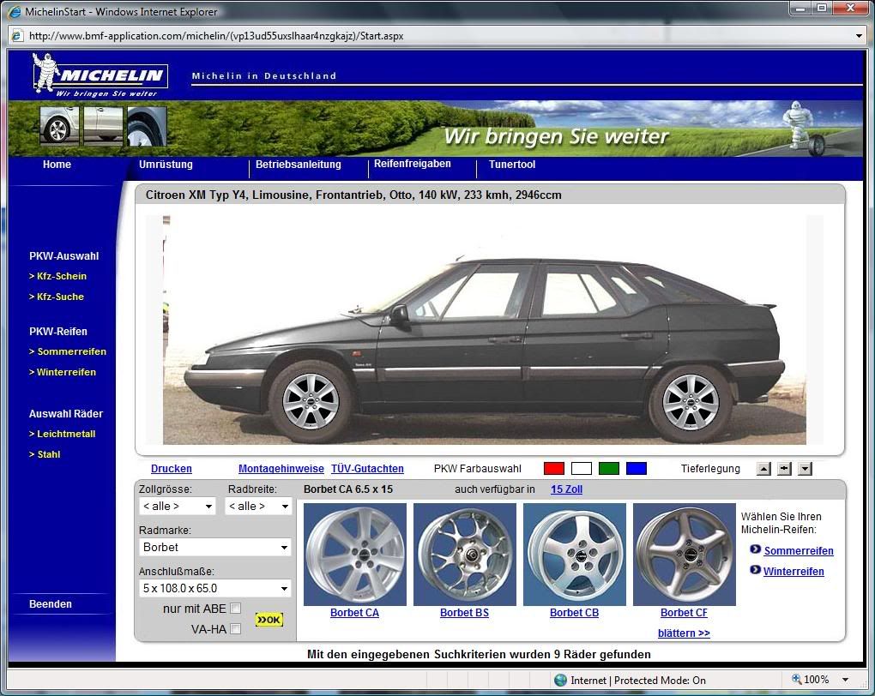
Task: Click the Borbet CA text link
Action: click(354, 612)
